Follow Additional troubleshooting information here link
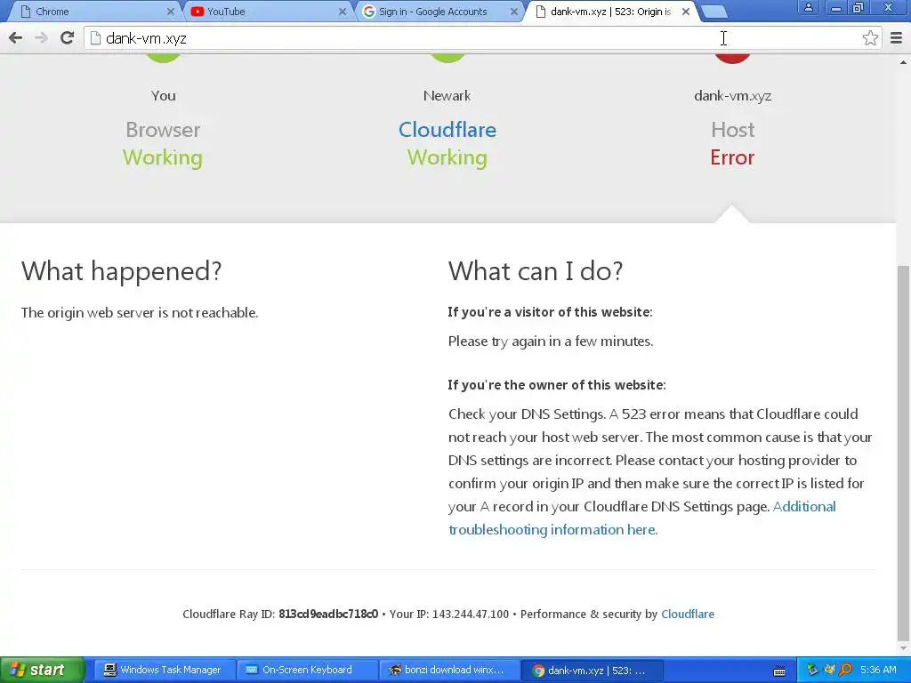The image size is (911, 683). (x=642, y=518)
